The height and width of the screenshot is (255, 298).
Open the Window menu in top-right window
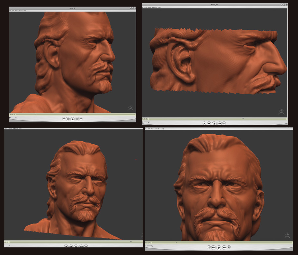154,7
